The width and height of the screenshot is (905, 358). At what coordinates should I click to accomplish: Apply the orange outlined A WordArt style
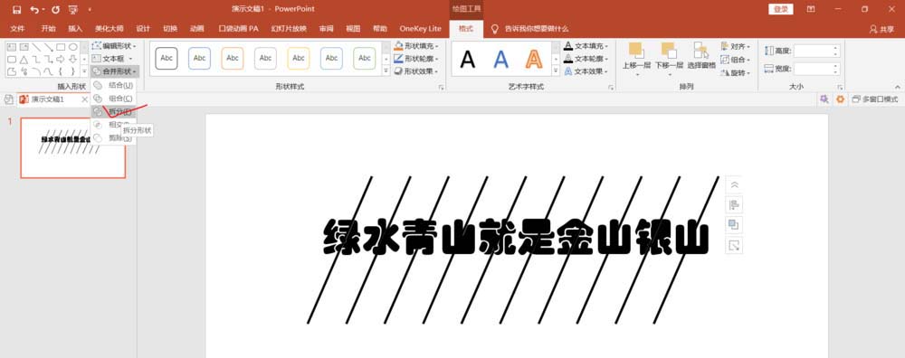(534, 59)
